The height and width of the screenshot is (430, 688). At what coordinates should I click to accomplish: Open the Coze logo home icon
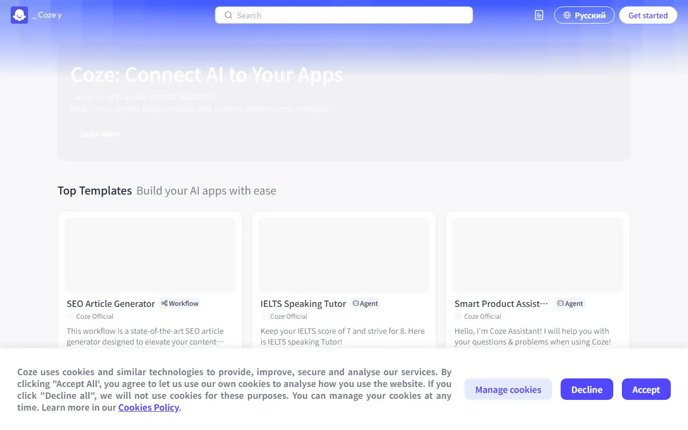coord(19,15)
